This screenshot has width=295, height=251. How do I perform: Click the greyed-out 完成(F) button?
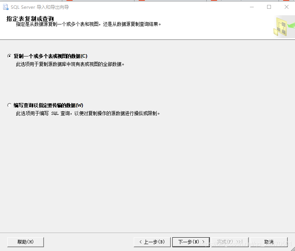[229, 242]
